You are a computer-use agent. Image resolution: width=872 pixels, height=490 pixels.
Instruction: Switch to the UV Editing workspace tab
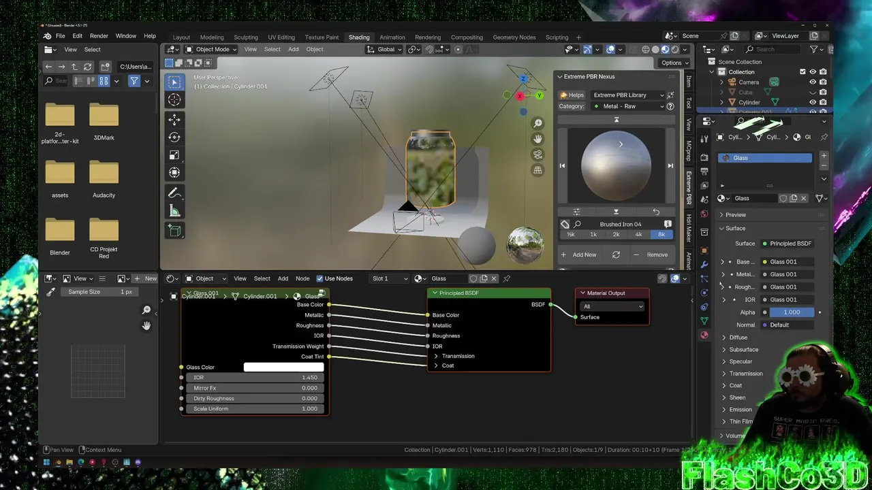pyautogui.click(x=281, y=37)
